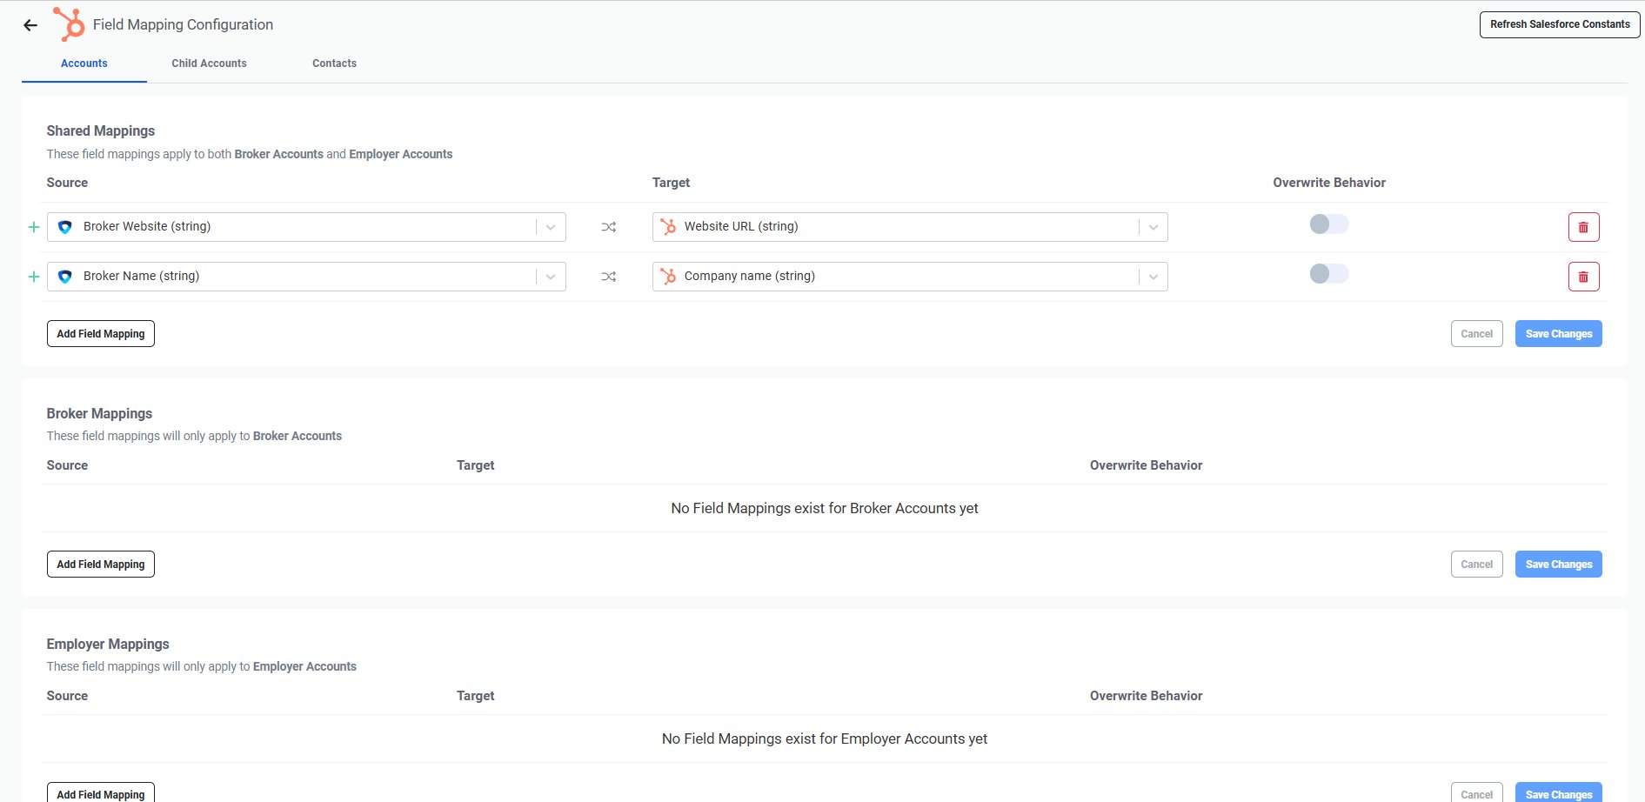Click 'No Field Mappings exist for Employer Accounts yet'
Viewport: 1645px width, 802px height.
(x=825, y=739)
